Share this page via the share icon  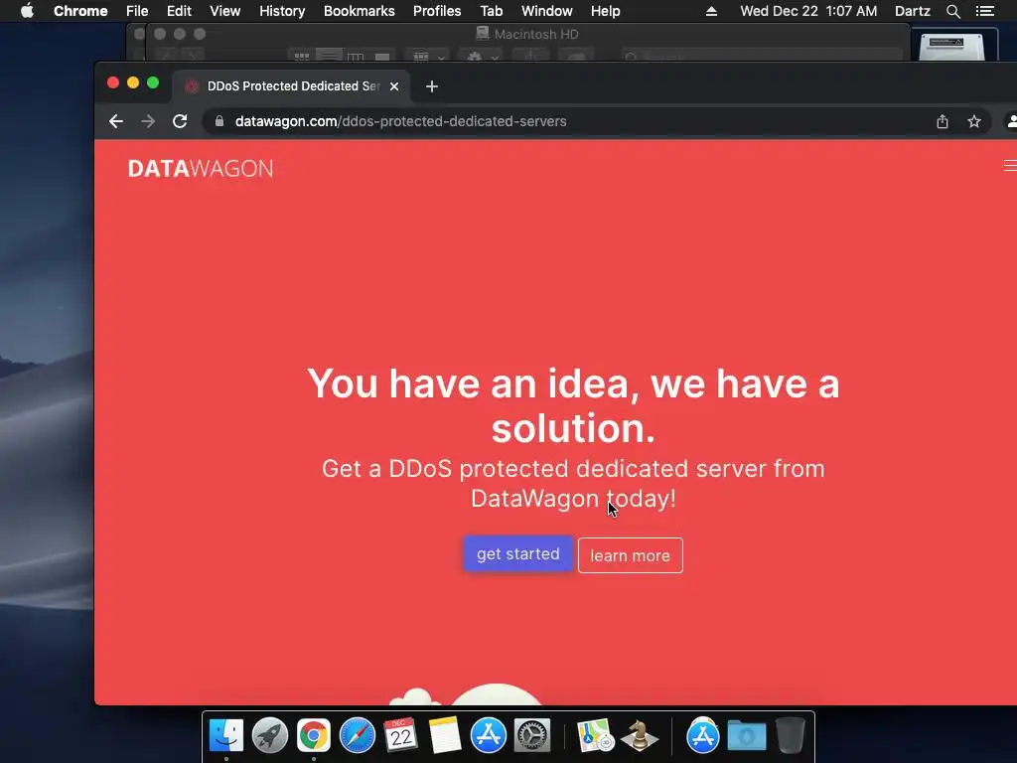click(x=943, y=121)
